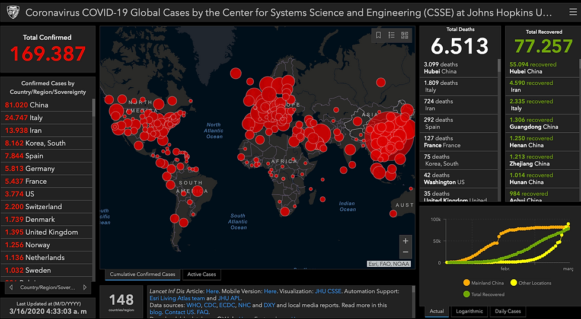Go to previous list with left arrow
Image resolution: width=581 pixels, height=319 pixels.
pos(11,287)
